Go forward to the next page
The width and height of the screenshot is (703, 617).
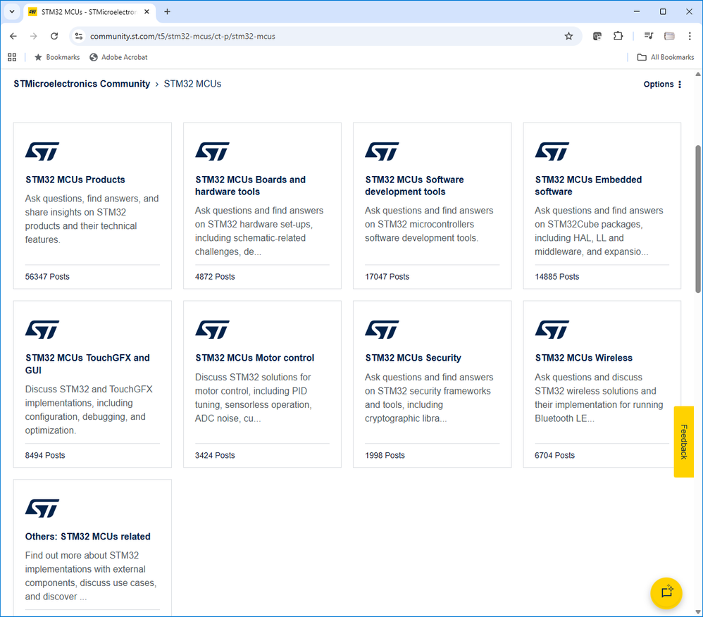click(34, 37)
